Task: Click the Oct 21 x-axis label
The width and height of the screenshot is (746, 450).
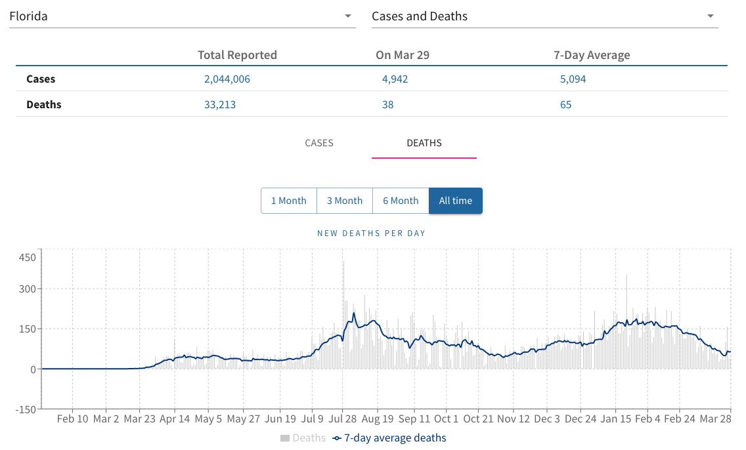Action: click(478, 419)
